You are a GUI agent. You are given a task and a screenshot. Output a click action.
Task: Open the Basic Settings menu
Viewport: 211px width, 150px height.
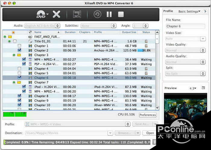(x=189, y=11)
